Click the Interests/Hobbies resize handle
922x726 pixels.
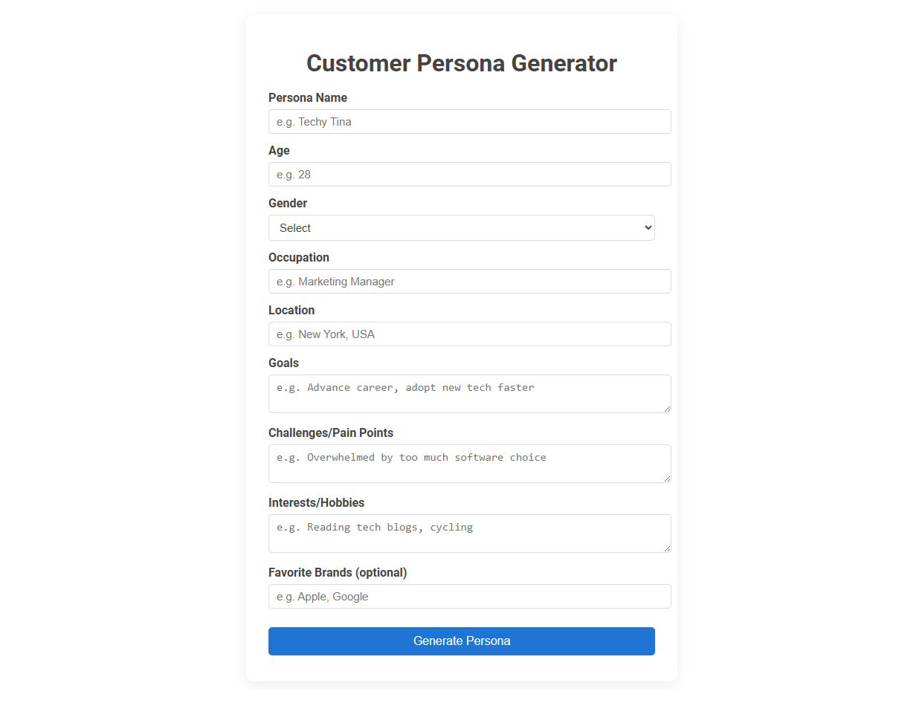[x=668, y=550]
